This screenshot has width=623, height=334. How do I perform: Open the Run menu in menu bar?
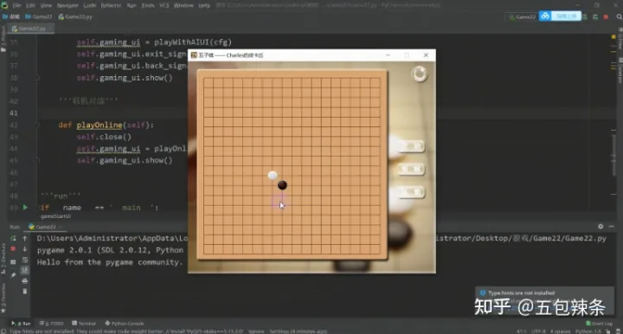point(132,5)
